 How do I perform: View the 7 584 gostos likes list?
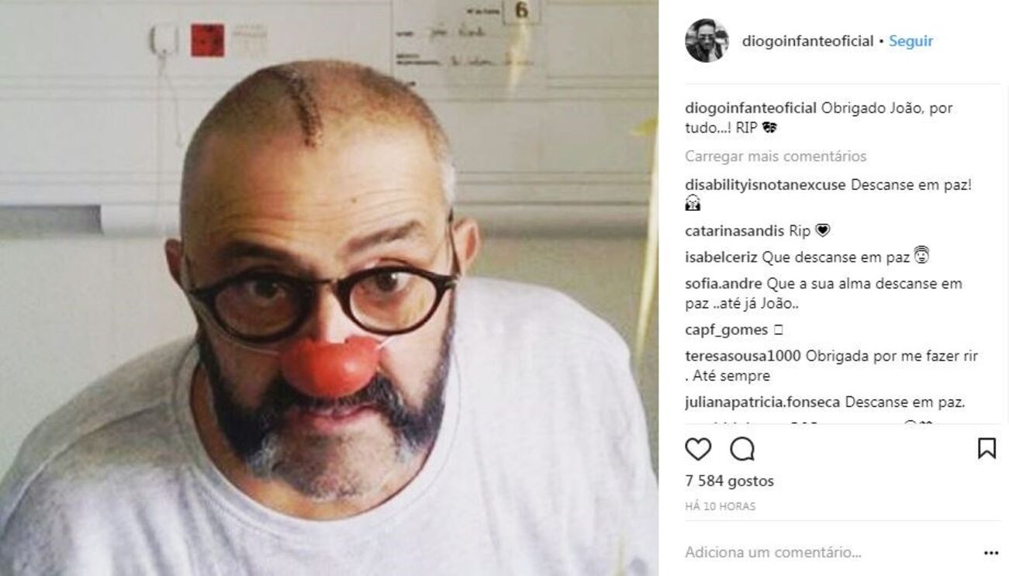730,481
